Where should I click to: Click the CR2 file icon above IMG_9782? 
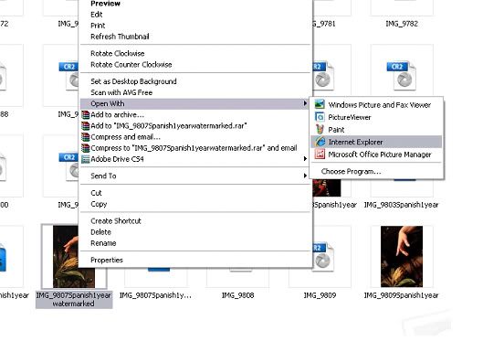click(402, 76)
